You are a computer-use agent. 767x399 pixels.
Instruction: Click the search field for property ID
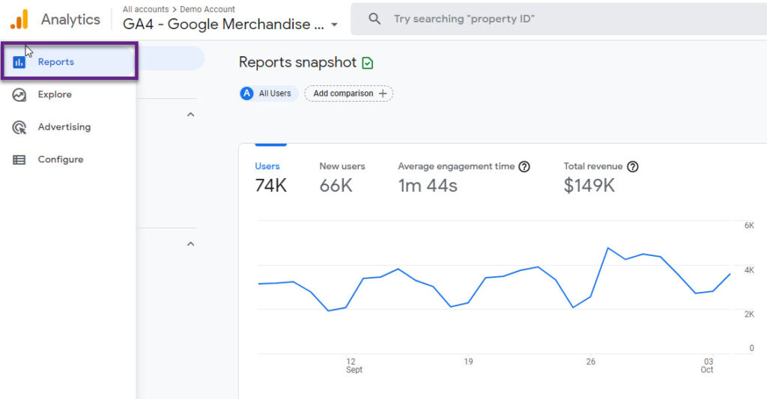click(x=559, y=19)
